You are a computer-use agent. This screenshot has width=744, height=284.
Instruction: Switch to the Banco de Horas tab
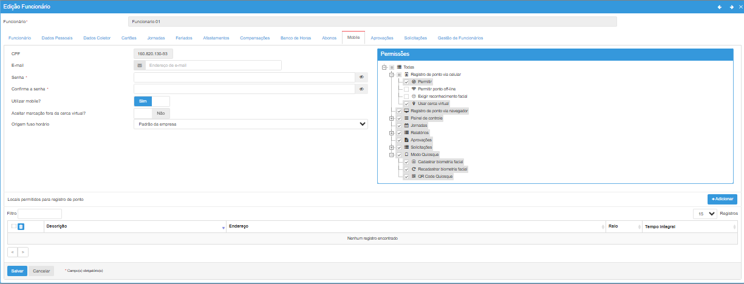click(x=295, y=38)
